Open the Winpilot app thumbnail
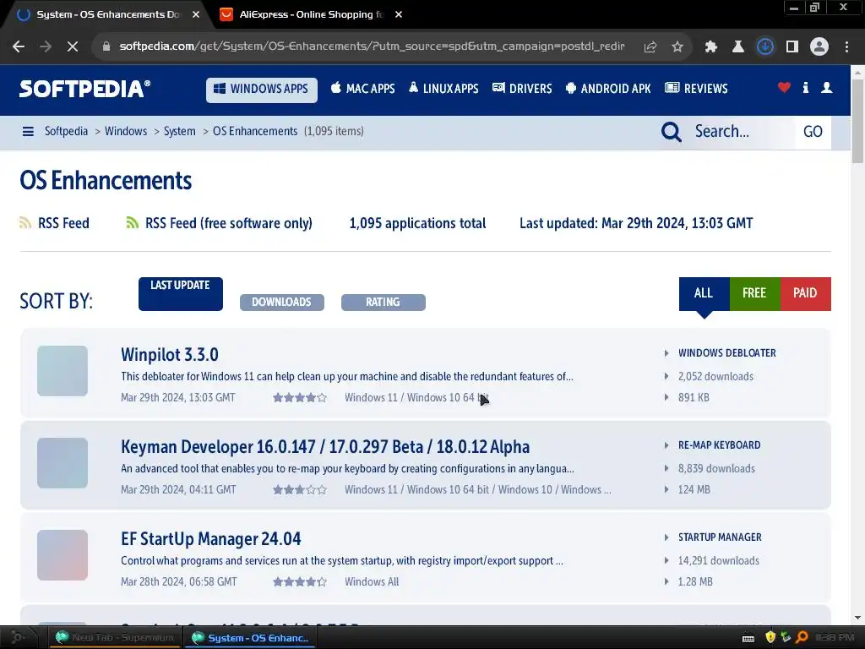Image resolution: width=865 pixels, height=649 pixels. point(63,371)
